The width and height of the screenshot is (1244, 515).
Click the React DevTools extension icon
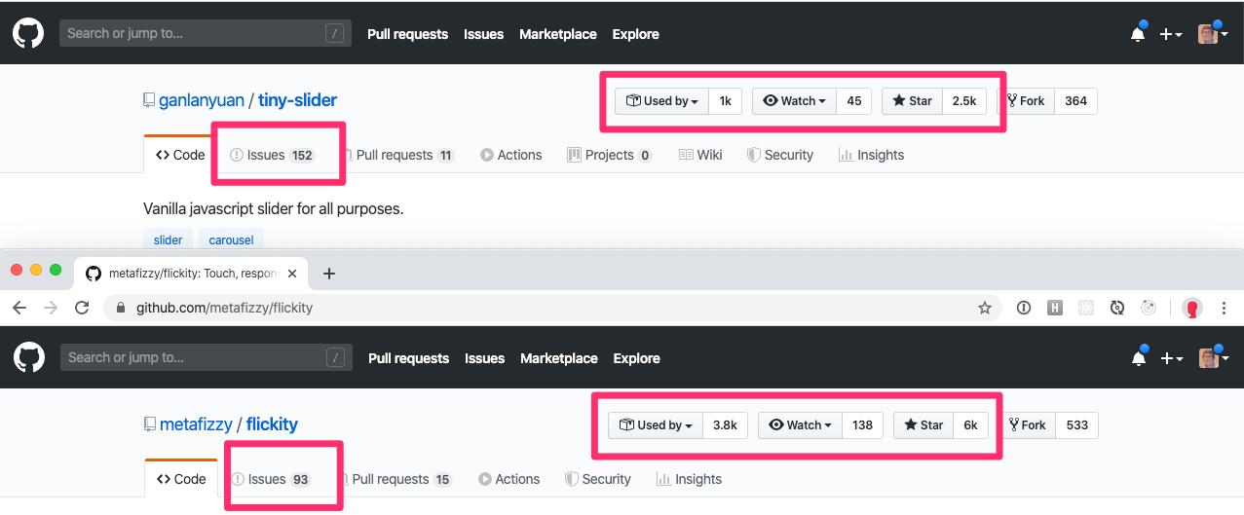coord(1086,308)
